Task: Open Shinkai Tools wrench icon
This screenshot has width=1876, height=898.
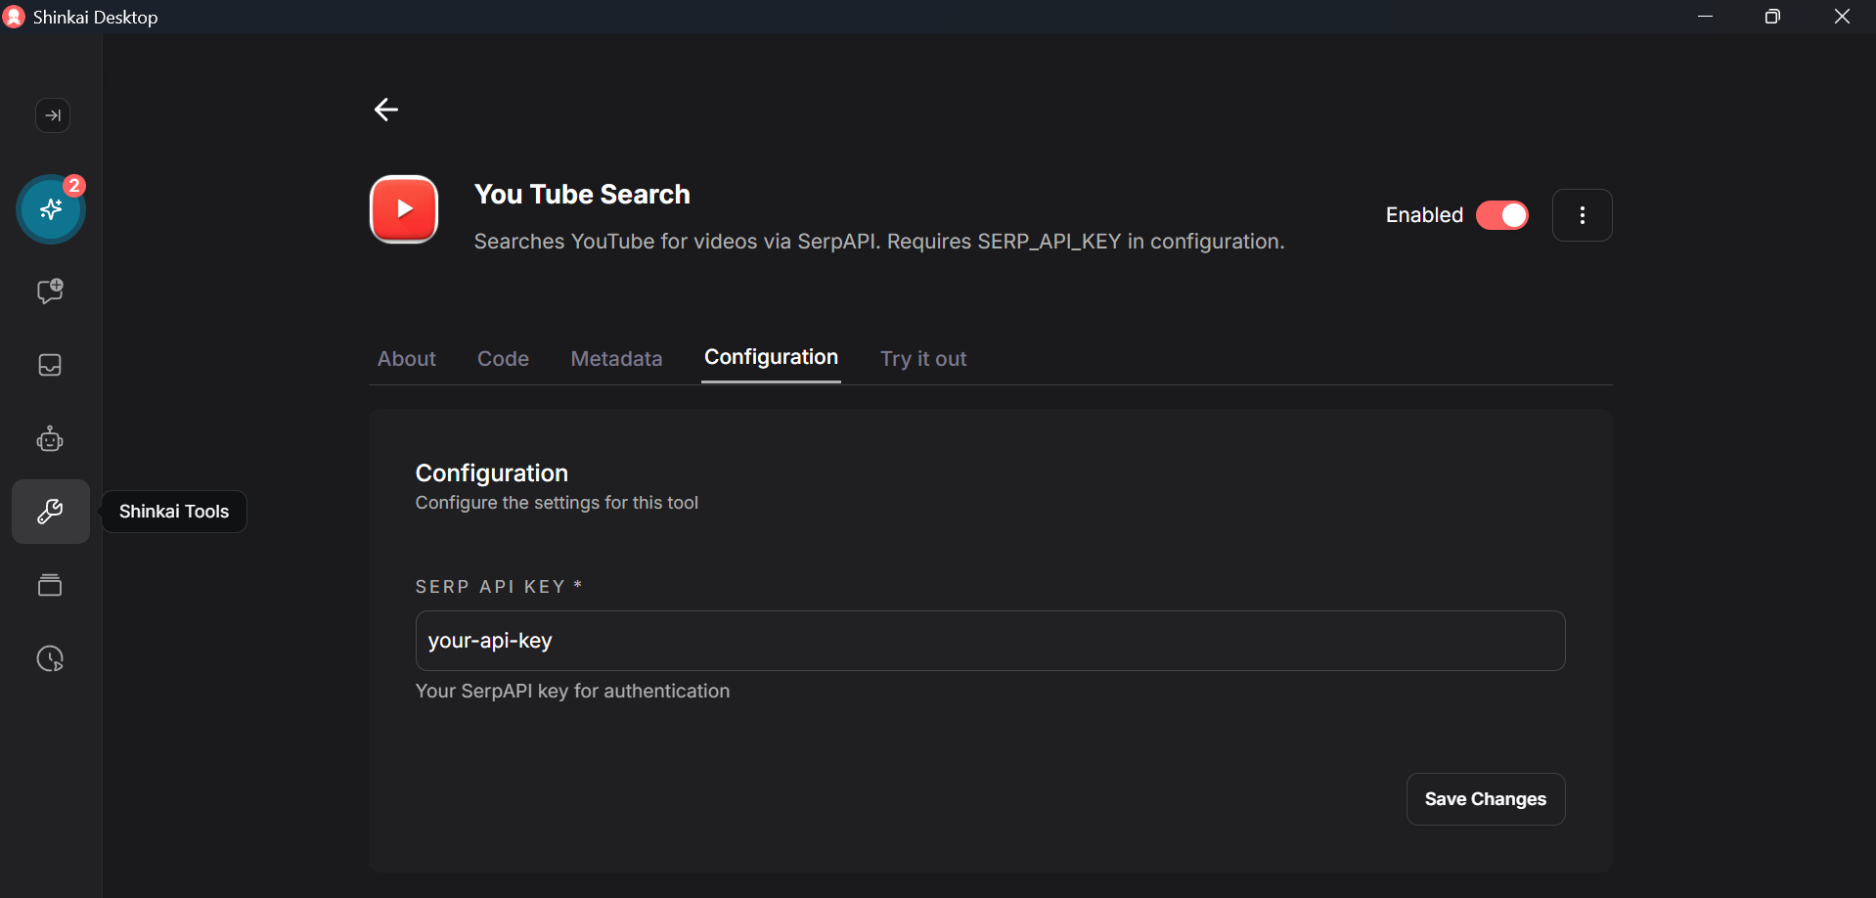Action: [50, 512]
